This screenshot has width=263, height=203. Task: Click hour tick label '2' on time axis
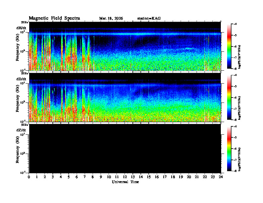tap(45, 177)
